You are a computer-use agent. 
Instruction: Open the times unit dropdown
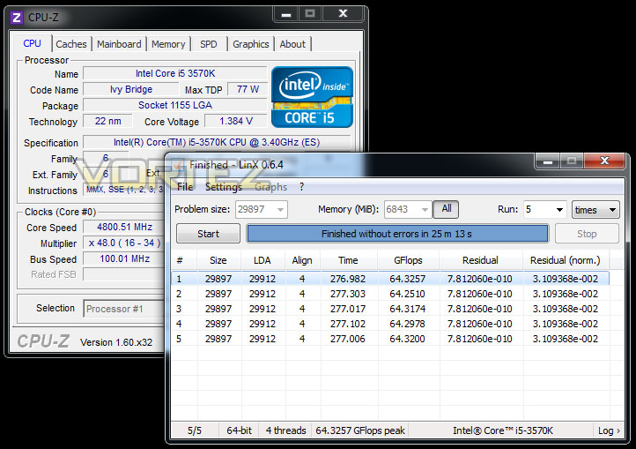(x=595, y=210)
